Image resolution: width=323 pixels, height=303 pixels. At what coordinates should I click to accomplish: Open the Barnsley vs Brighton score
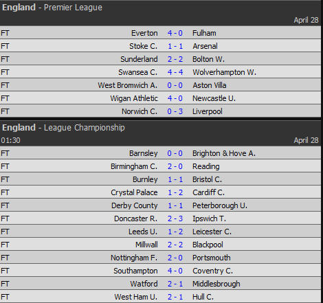175,153
